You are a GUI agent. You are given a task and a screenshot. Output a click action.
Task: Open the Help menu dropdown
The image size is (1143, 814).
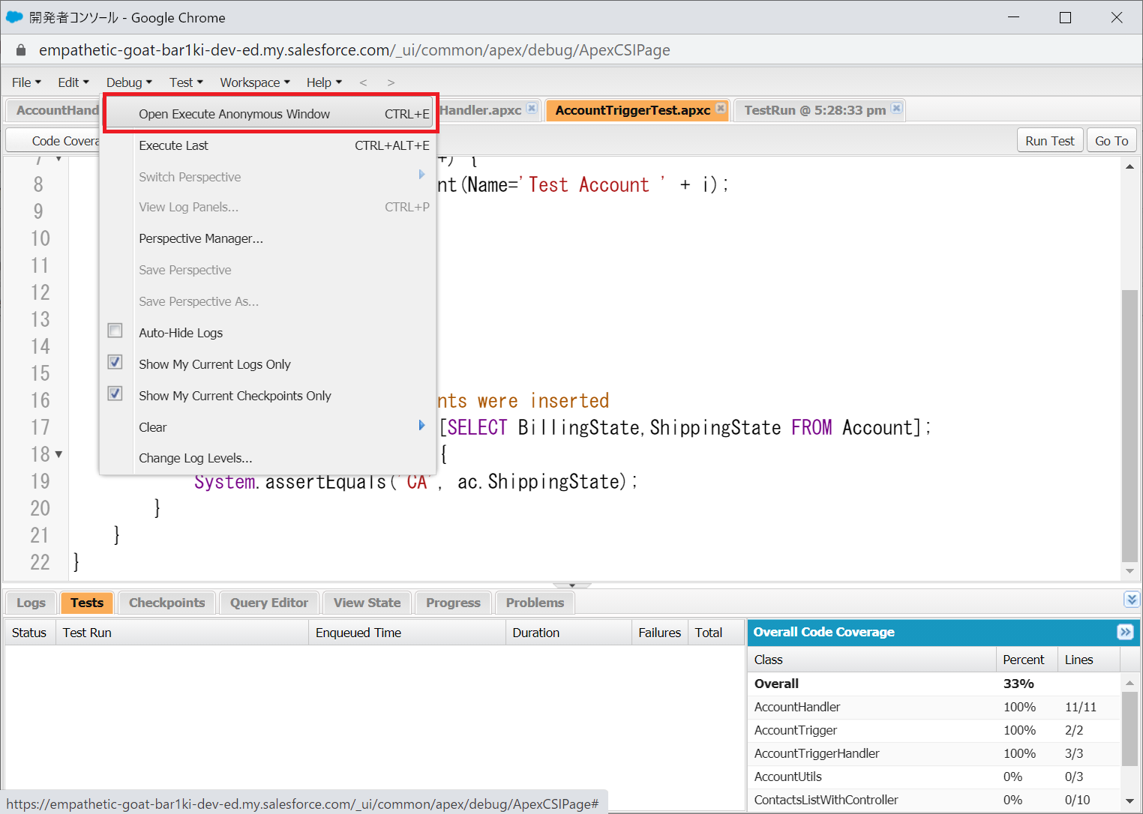coord(324,82)
